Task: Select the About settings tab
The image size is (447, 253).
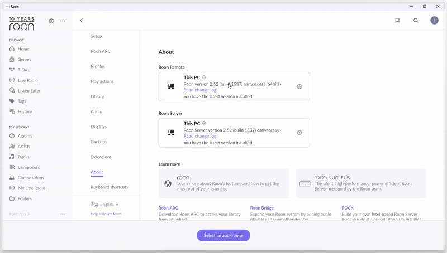Action: click(x=97, y=172)
